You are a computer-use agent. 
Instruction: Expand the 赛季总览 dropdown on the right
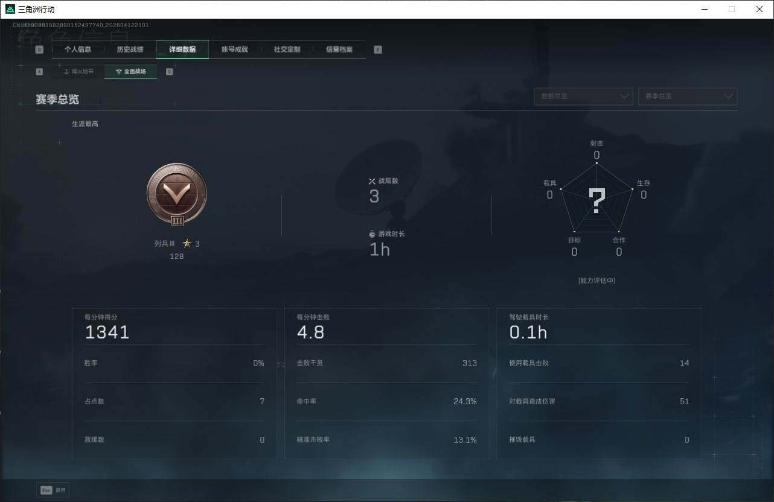point(688,97)
